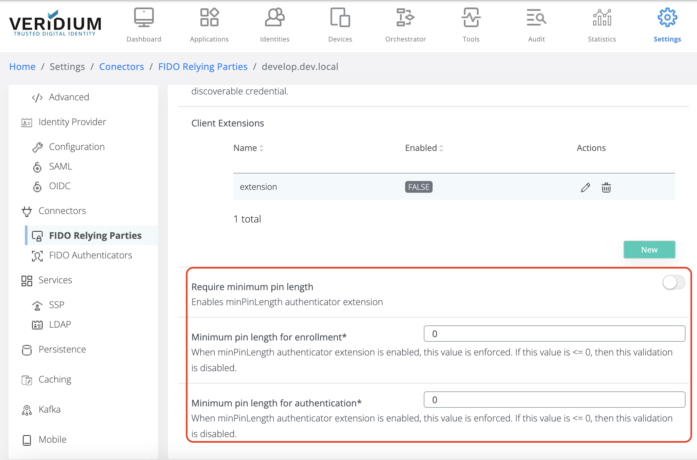
Task: Toggle the extension Enabled status FALSE
Action: 419,186
